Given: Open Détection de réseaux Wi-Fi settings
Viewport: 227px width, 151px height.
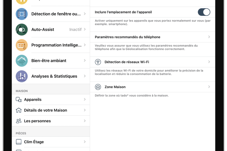Looking at the screenshot, I should pos(152,62).
